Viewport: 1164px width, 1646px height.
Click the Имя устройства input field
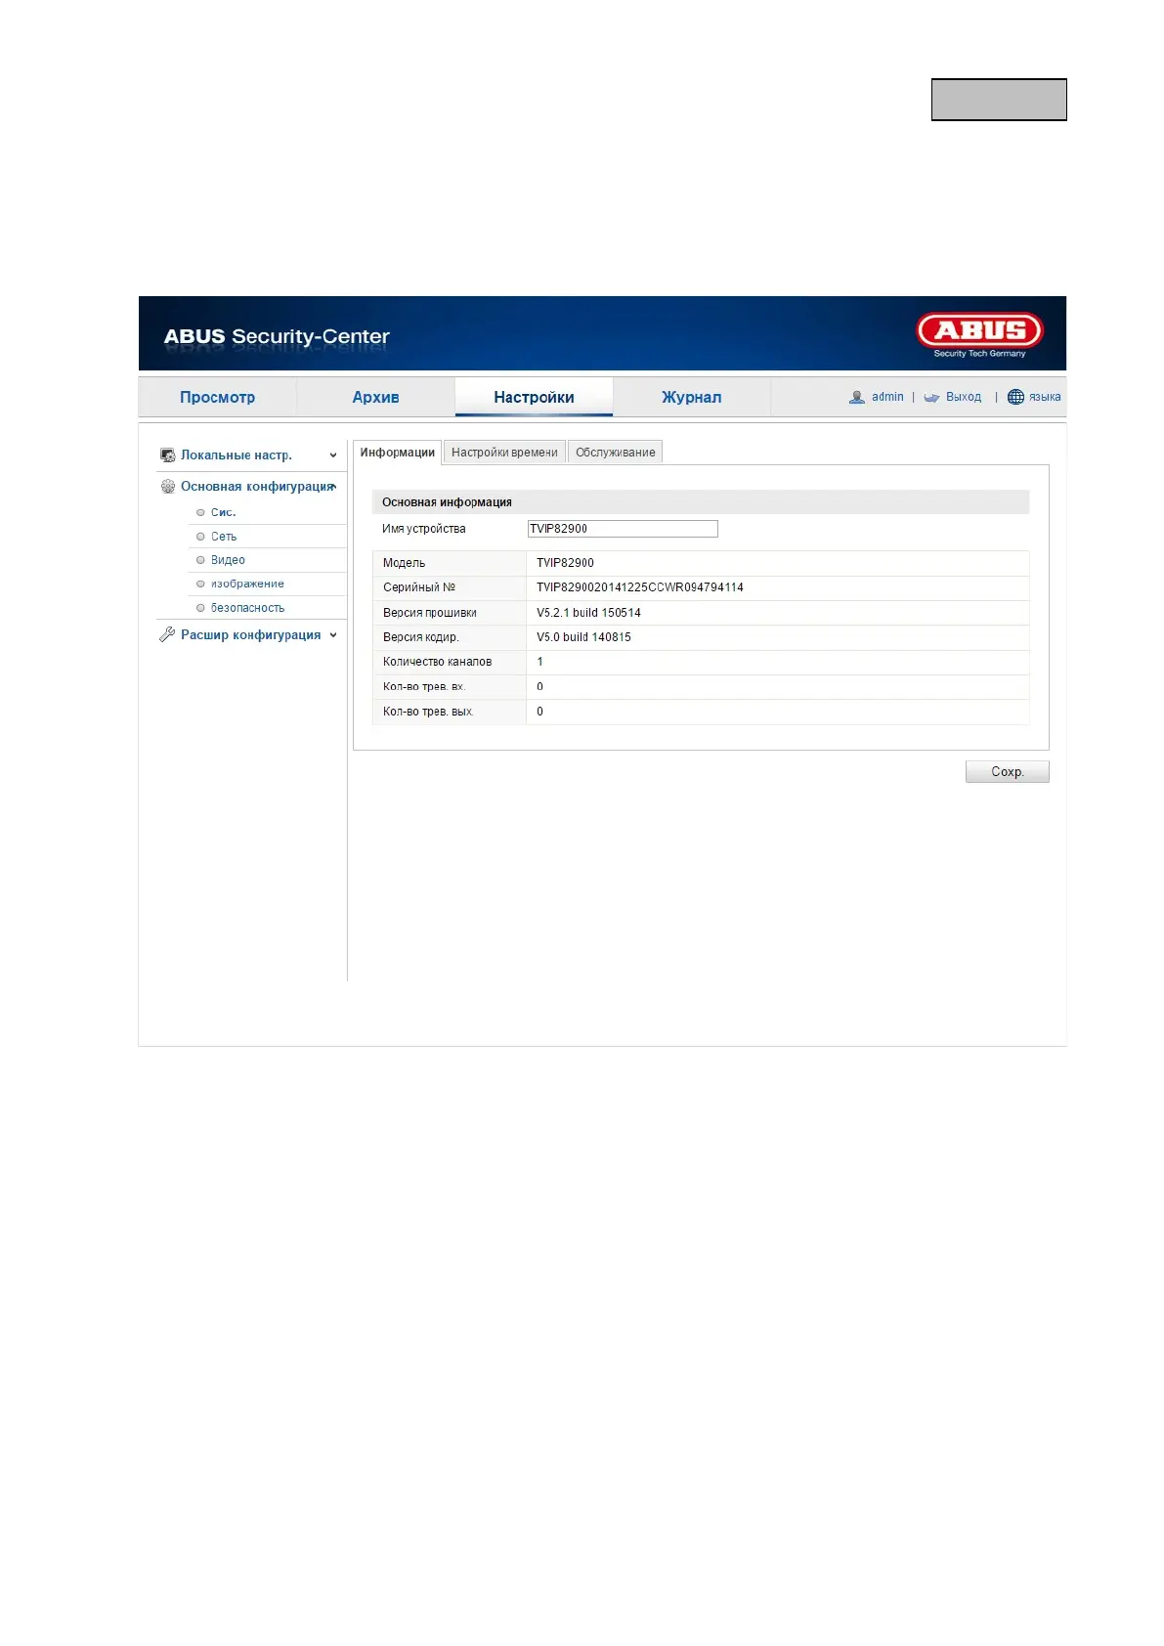pos(623,529)
